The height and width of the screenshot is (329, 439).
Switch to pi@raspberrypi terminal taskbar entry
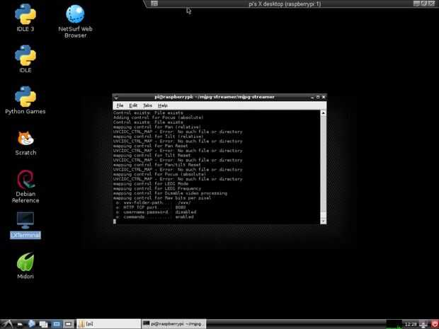pos(173,324)
